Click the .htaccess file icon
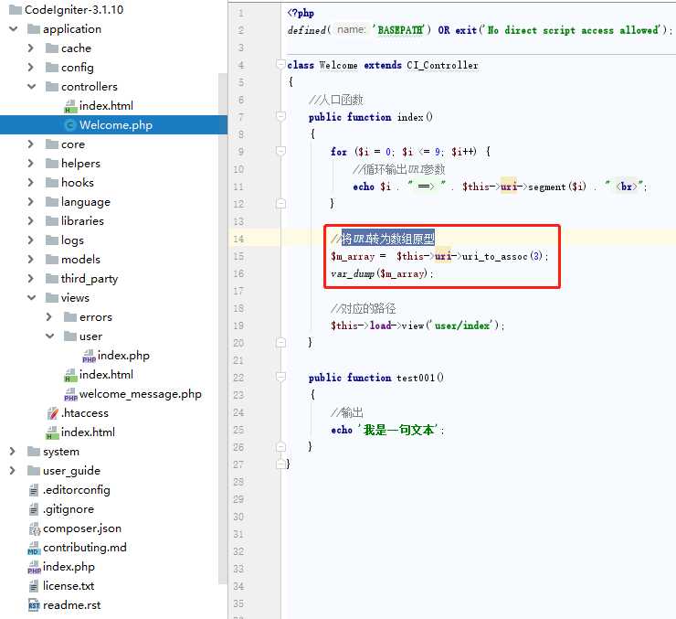676x619 pixels. 53,413
